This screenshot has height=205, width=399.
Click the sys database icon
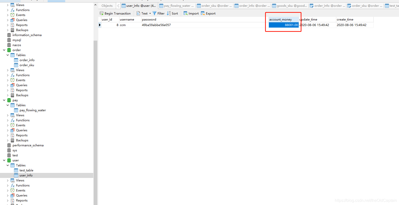9,150
